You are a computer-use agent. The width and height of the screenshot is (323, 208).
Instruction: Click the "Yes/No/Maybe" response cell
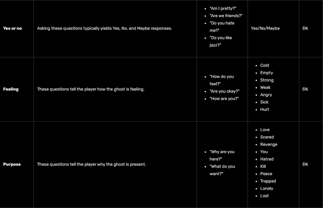coord(265,28)
